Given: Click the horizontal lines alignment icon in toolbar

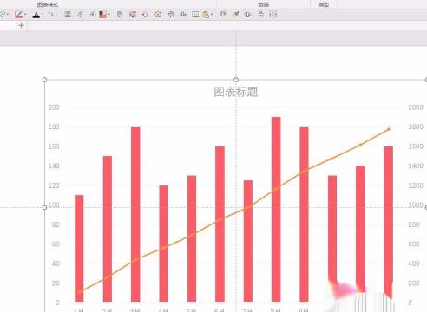Looking at the screenshot, I should [68, 14].
